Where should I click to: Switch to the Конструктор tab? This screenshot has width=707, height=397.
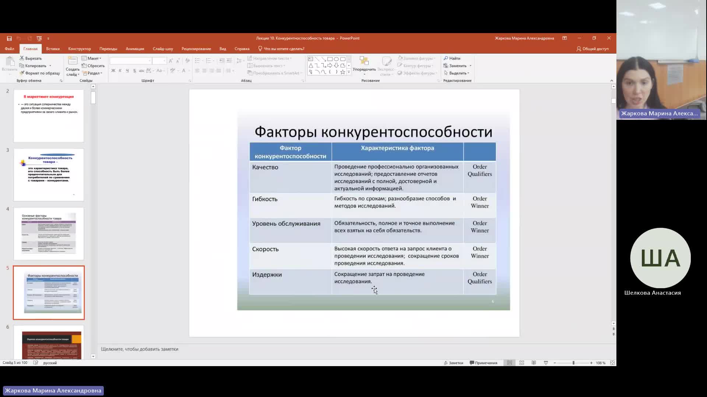pyautogui.click(x=80, y=49)
